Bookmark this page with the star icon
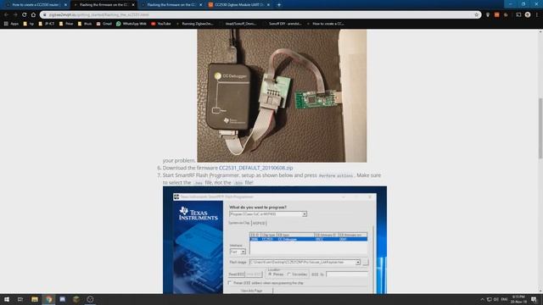This screenshot has width=543, height=305. click(x=477, y=15)
